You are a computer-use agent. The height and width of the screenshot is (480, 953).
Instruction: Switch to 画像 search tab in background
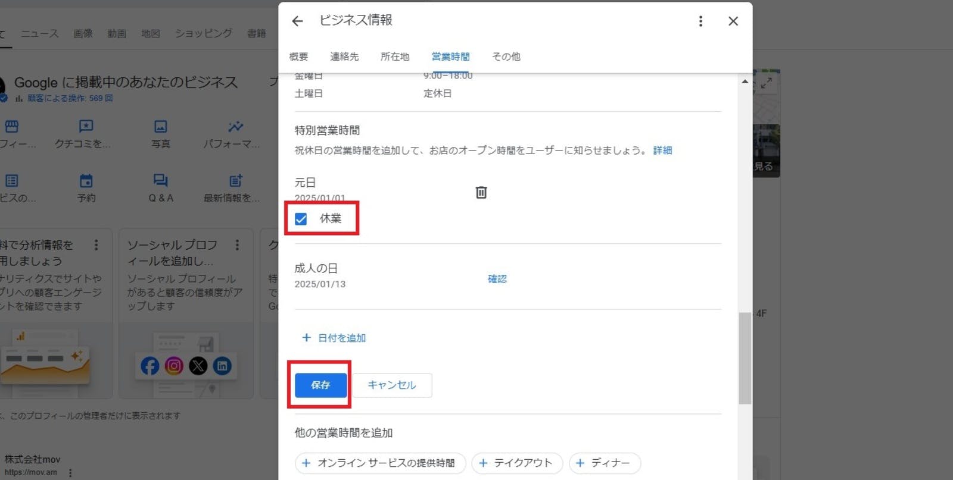(83, 33)
